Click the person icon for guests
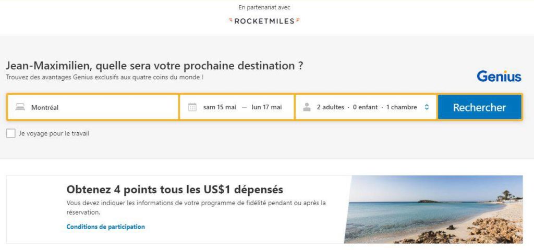Image resolution: width=534 pixels, height=251 pixels. pos(307,107)
